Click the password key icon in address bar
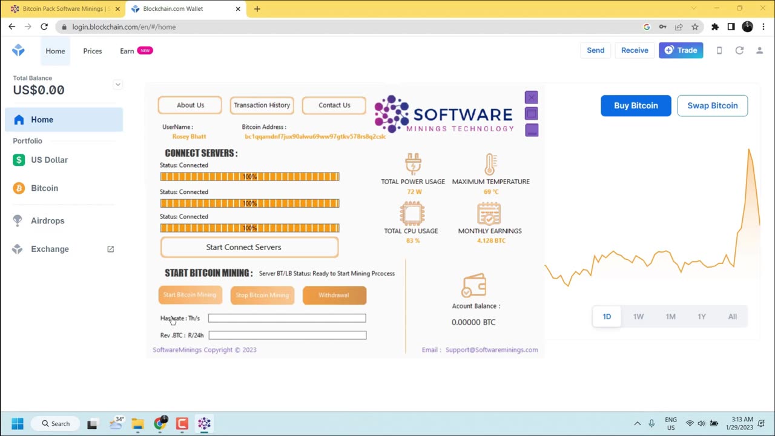Image resolution: width=775 pixels, height=436 pixels. [663, 27]
